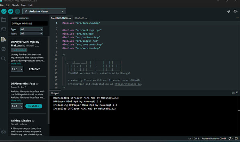Open Boards Manager from the sidebar
Screen dimensions: 240x142
point(4,30)
